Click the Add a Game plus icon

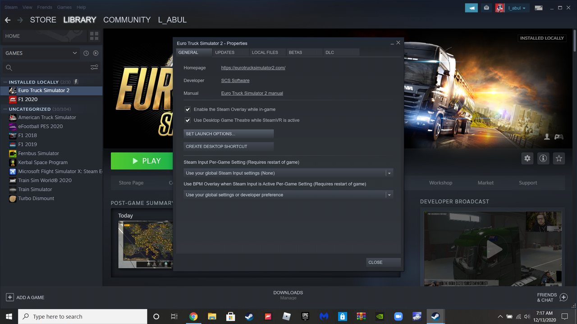(9, 297)
